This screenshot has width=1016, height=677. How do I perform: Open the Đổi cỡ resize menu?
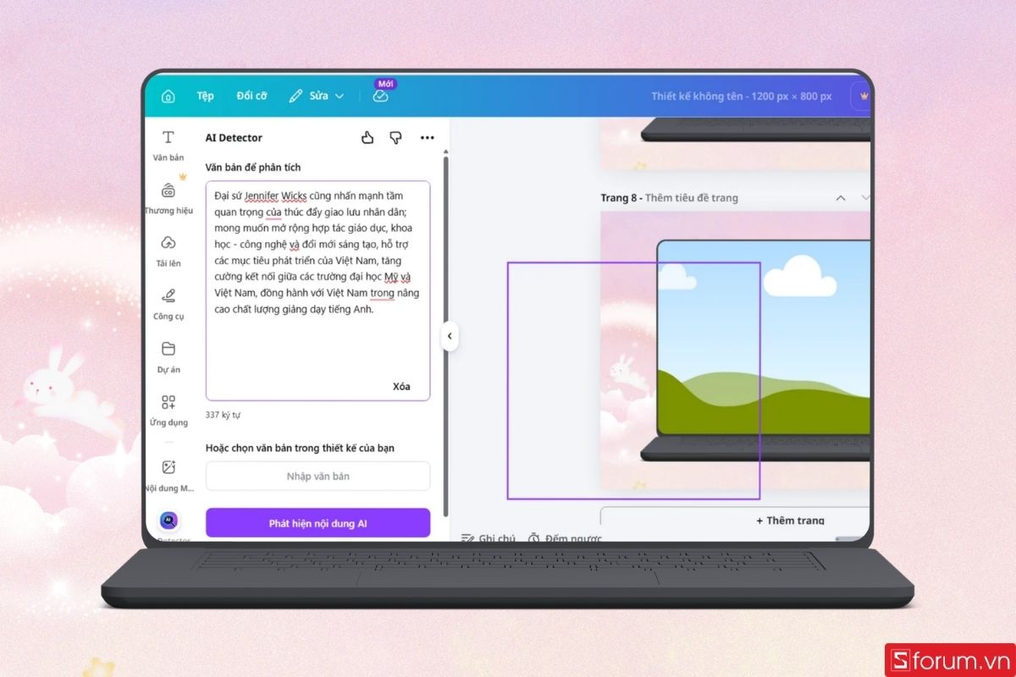(251, 96)
